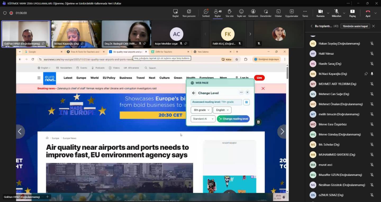Click the Change reading level button
The image size is (381, 202).
click(233, 119)
